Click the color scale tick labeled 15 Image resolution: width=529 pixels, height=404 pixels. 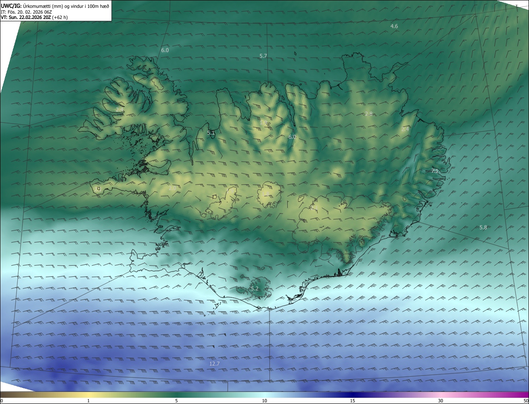(353, 401)
